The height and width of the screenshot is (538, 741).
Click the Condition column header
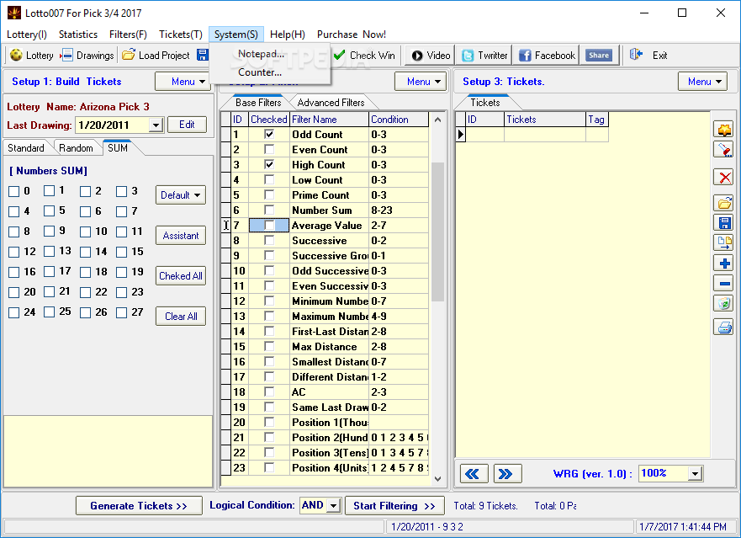(x=399, y=120)
